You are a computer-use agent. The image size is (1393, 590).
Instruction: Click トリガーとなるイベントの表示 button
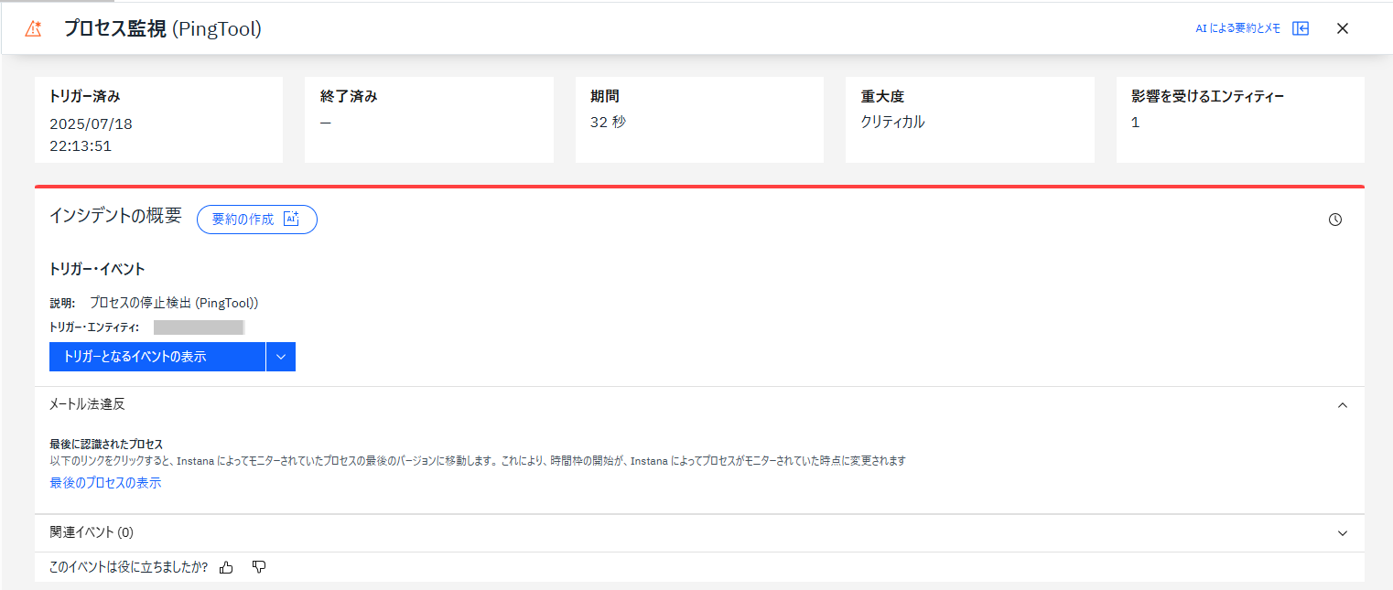coord(157,357)
